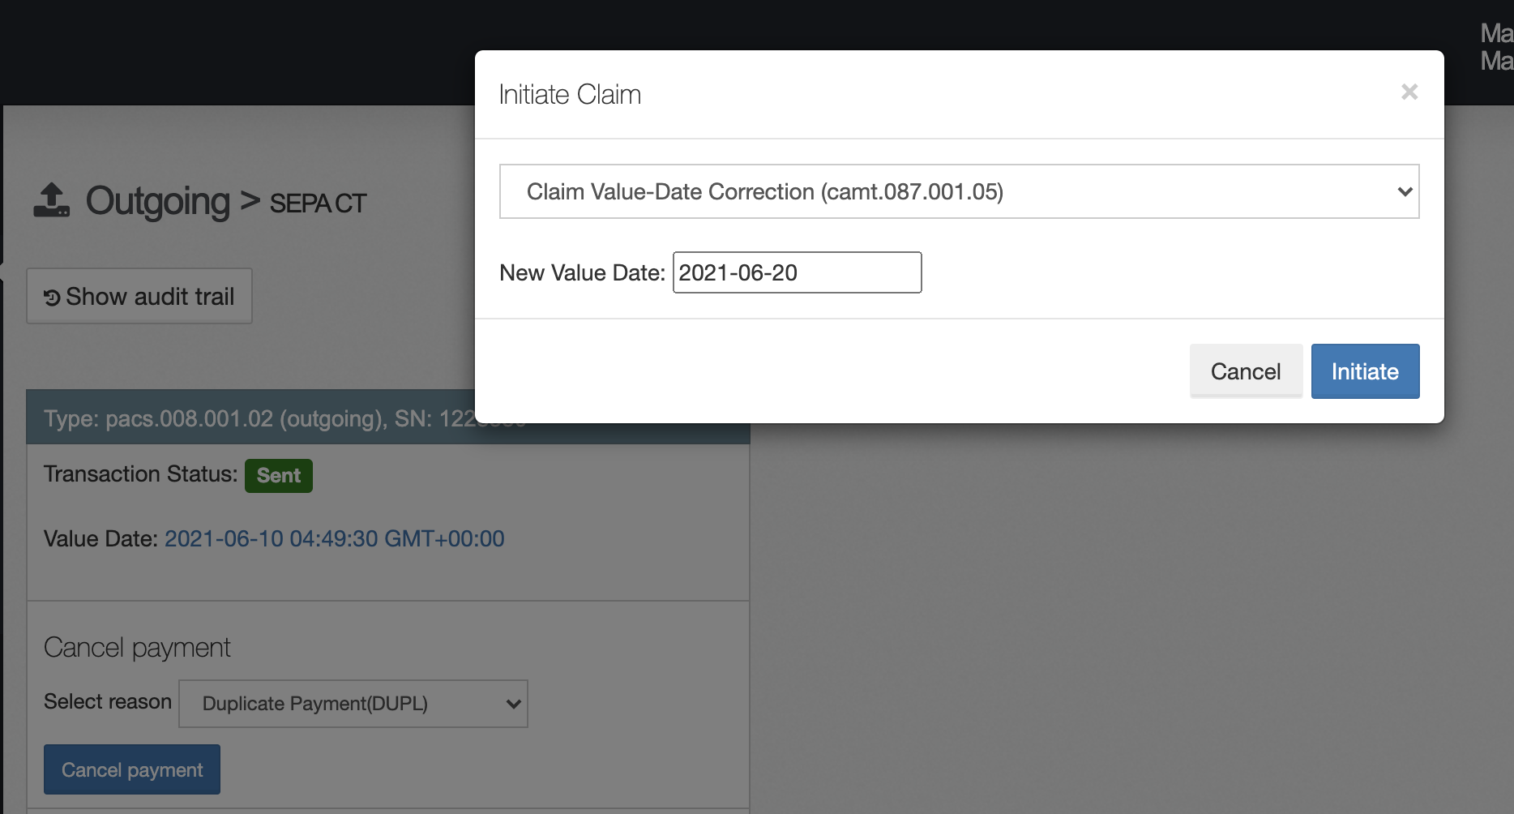Image resolution: width=1514 pixels, height=814 pixels.
Task: Expand the camt.087.001.05 claim type combo box
Action: pyautogui.click(x=959, y=191)
